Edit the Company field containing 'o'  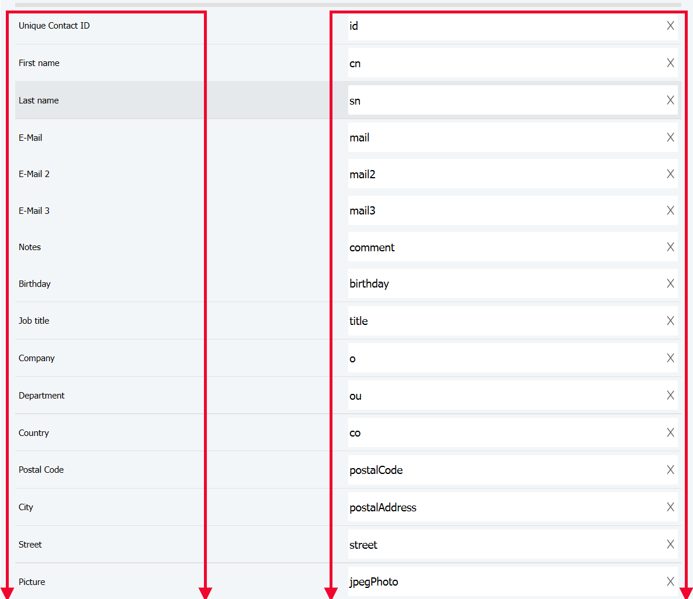pyautogui.click(x=503, y=358)
